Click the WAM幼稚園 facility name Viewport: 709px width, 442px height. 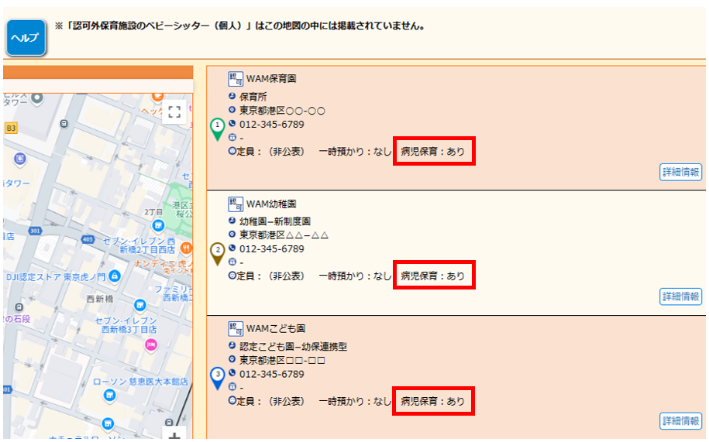tap(271, 204)
